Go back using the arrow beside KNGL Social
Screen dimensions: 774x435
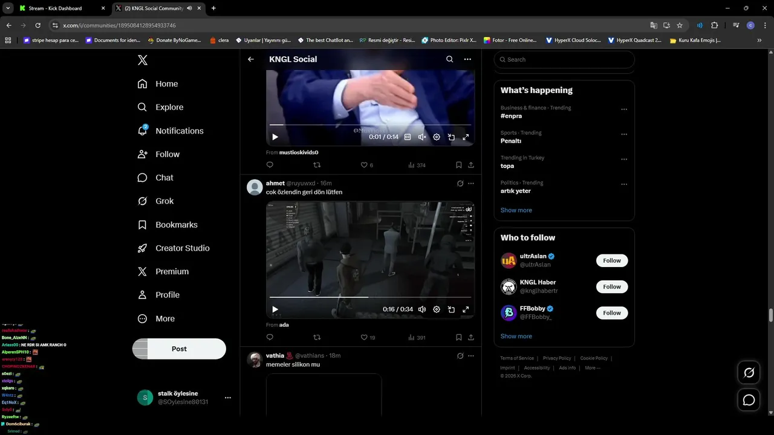[x=251, y=59]
